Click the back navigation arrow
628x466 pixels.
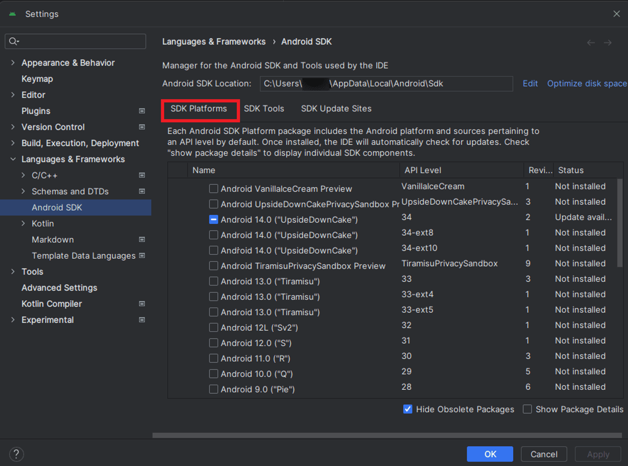tap(591, 43)
